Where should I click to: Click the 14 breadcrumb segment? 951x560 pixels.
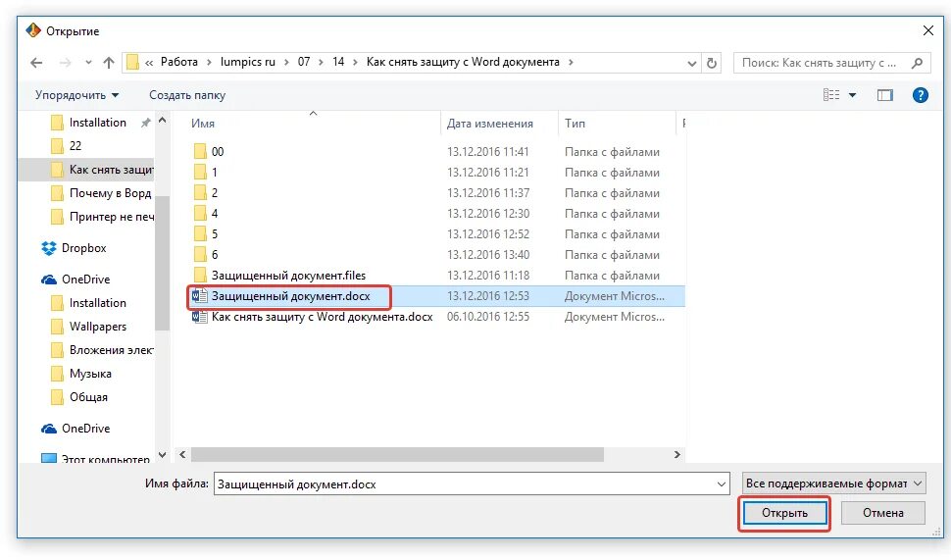[x=338, y=62]
